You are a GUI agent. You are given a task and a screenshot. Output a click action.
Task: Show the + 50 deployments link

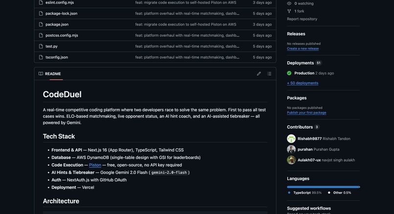[x=303, y=83]
